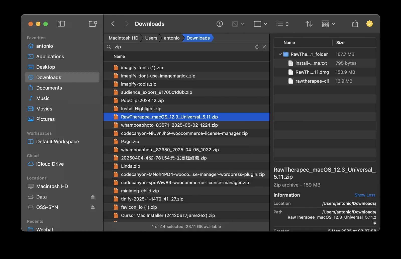Go back with the left chevron
Screen dimensions: 401x259
pos(113,24)
